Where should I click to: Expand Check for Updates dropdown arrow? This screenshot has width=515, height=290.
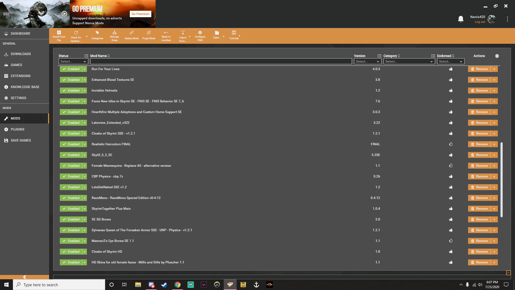pos(87,36)
